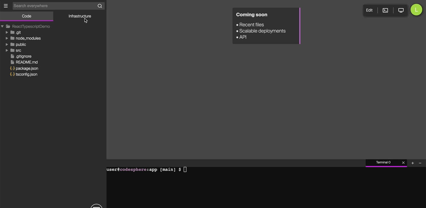The width and height of the screenshot is (426, 208).
Task: Switch to the Infrastructure tab
Action: [80, 16]
